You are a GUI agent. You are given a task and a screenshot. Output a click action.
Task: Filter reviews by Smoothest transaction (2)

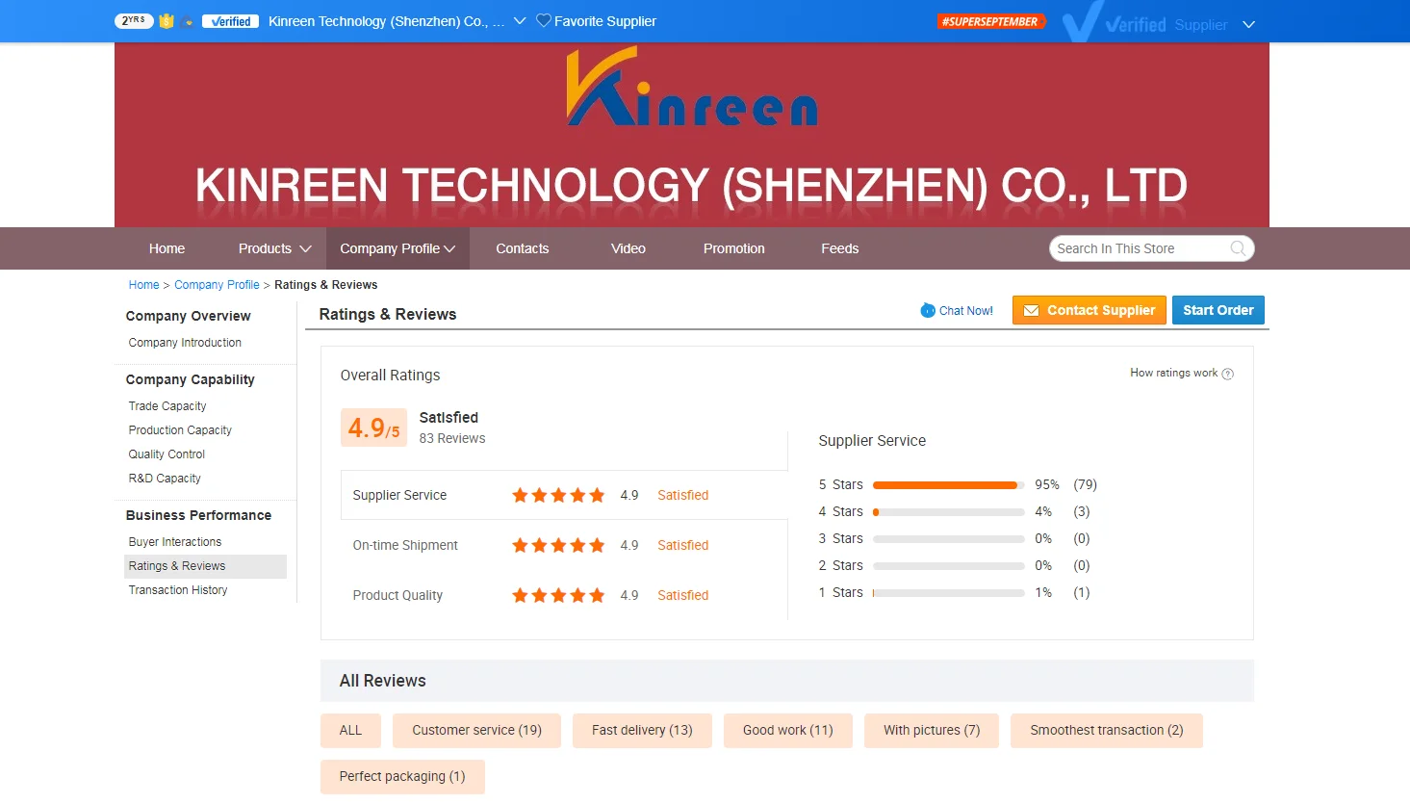pos(1107,731)
